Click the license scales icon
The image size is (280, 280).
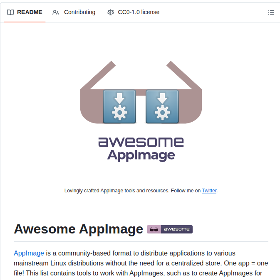click(x=111, y=12)
